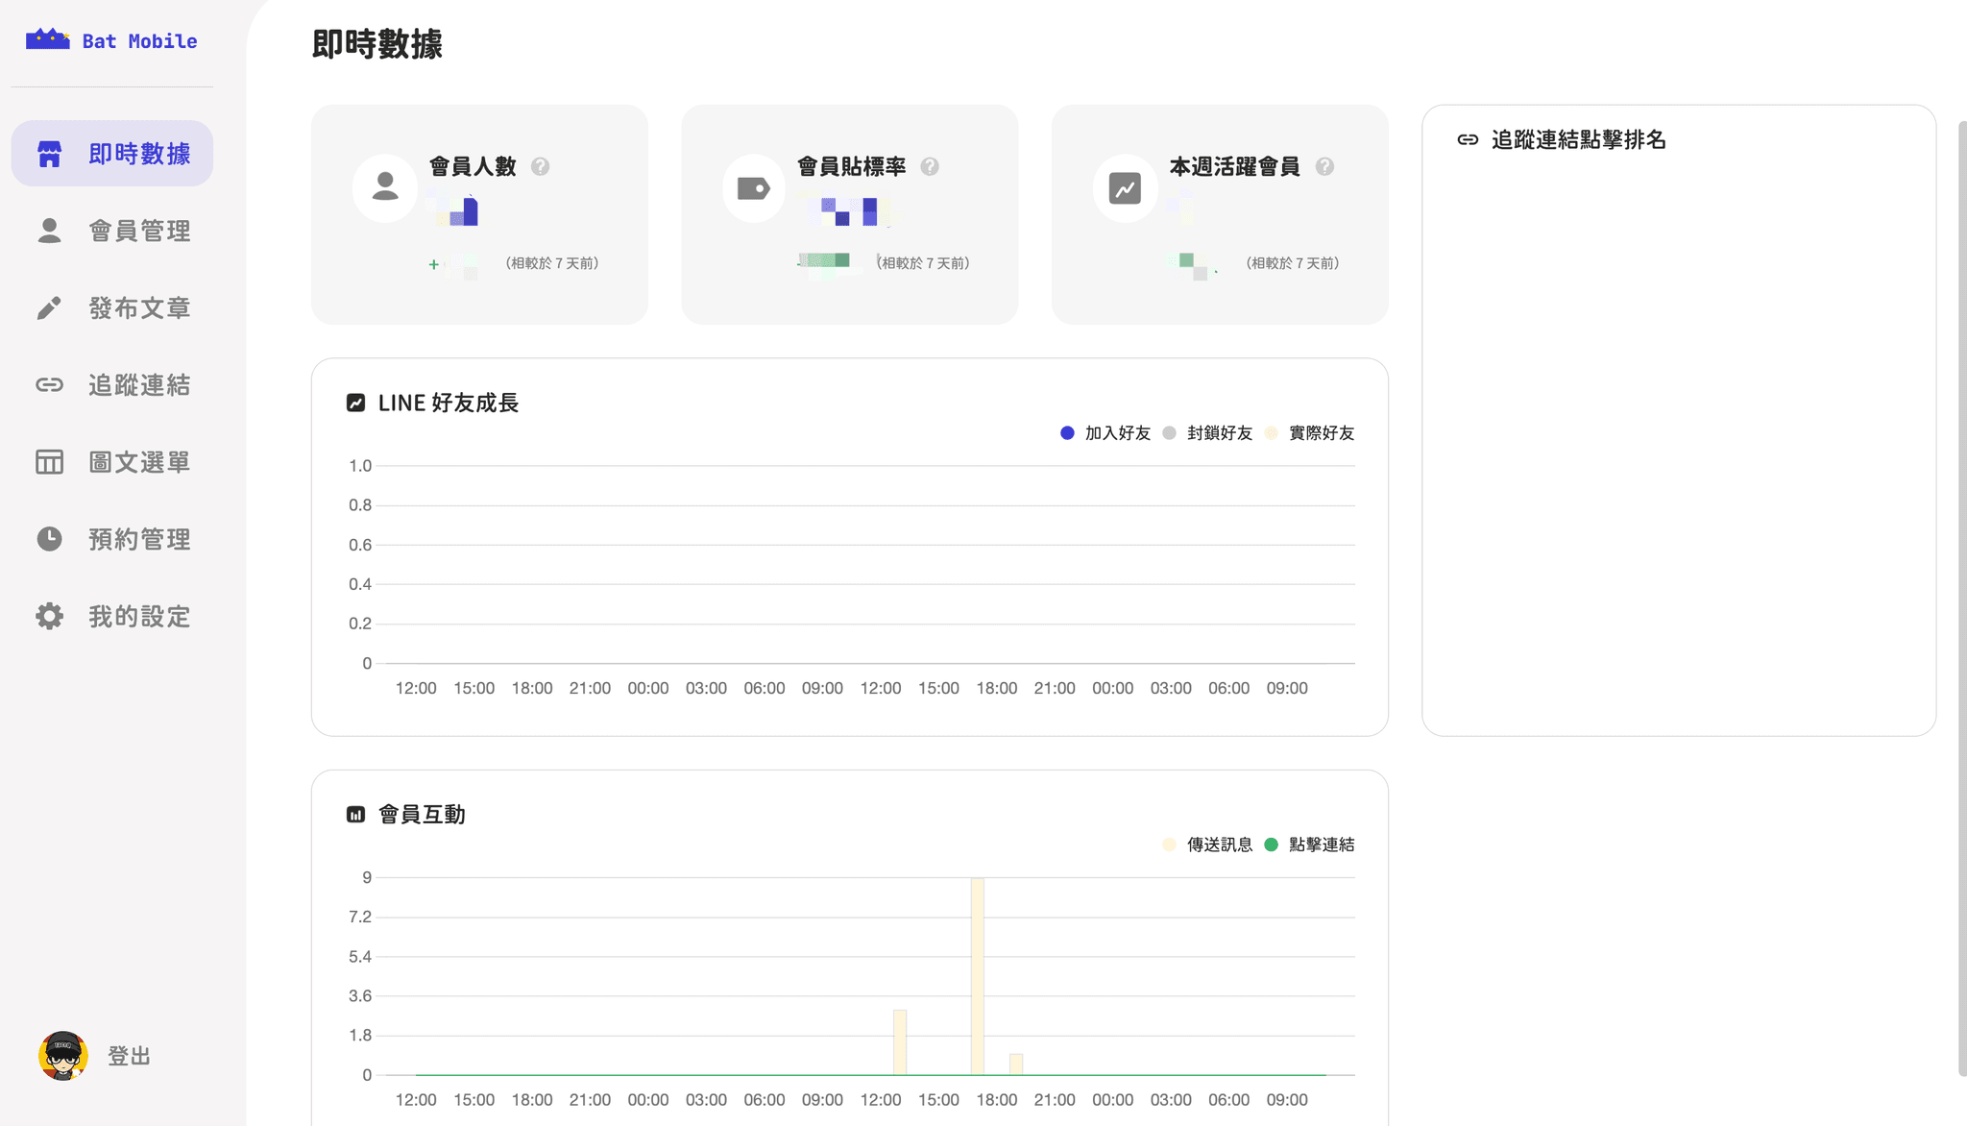The height and width of the screenshot is (1126, 1967).
Task: Open 會員管理 member management page
Action: point(138,231)
